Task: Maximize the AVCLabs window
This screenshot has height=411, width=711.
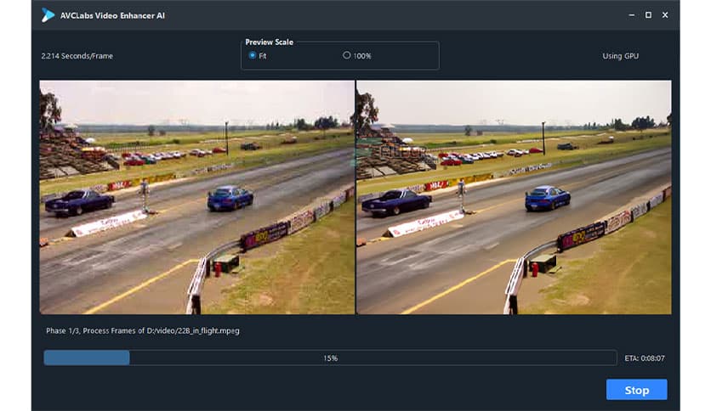Action: [x=648, y=15]
